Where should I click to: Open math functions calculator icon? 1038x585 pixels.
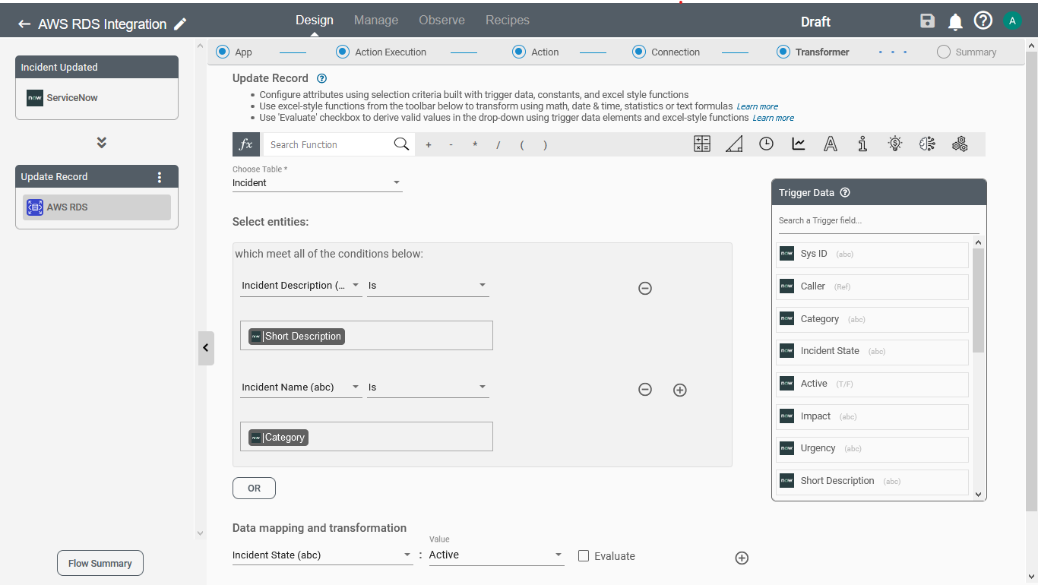(x=702, y=144)
